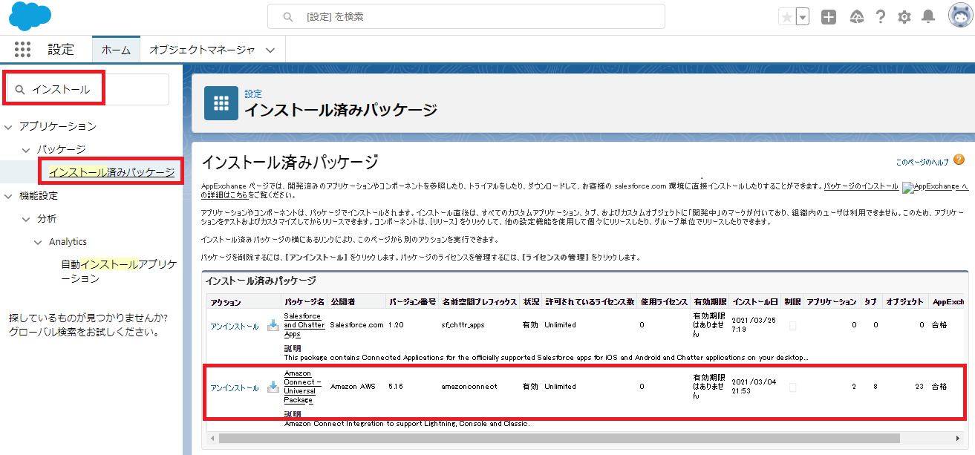Toggle 制限 checkbox for Amazon Connect package
The height and width of the screenshot is (455, 975).
point(792,387)
